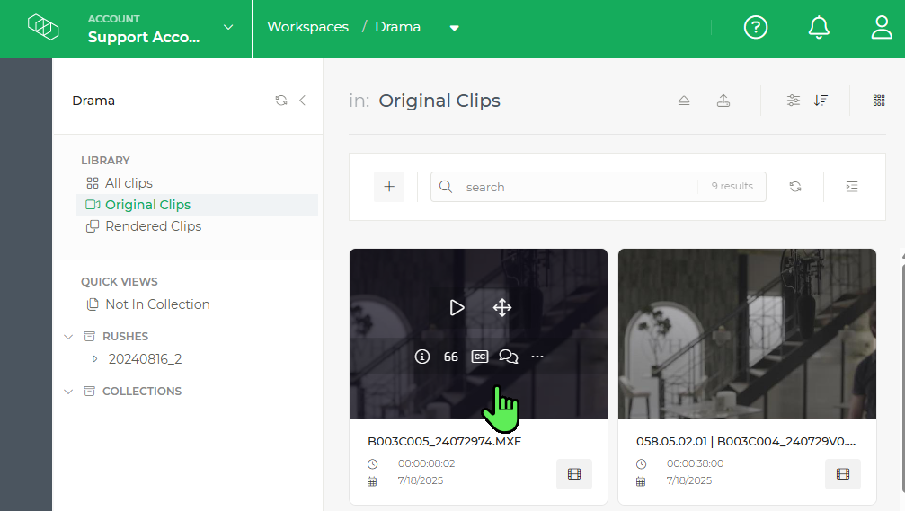Click the film strip button on 058.05.02.01 card
The height and width of the screenshot is (511, 905).
tap(843, 474)
